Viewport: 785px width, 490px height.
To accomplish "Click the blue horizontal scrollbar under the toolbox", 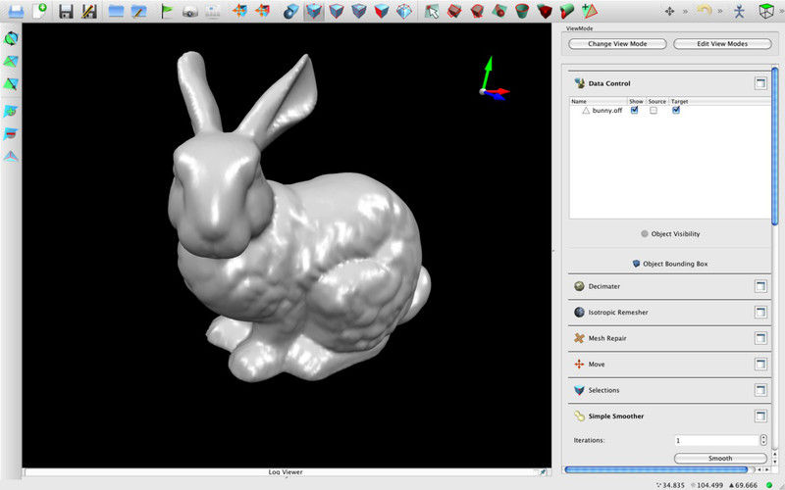I will pyautogui.click(x=655, y=470).
